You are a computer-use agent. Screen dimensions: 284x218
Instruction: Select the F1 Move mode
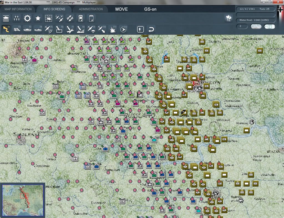click(6, 29)
